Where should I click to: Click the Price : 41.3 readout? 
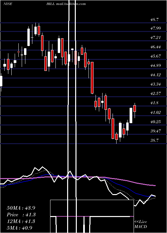coord(21,215)
